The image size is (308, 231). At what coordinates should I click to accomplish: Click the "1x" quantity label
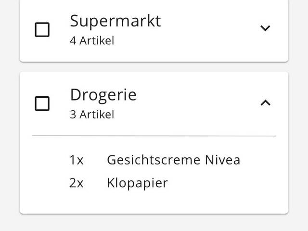76,160
